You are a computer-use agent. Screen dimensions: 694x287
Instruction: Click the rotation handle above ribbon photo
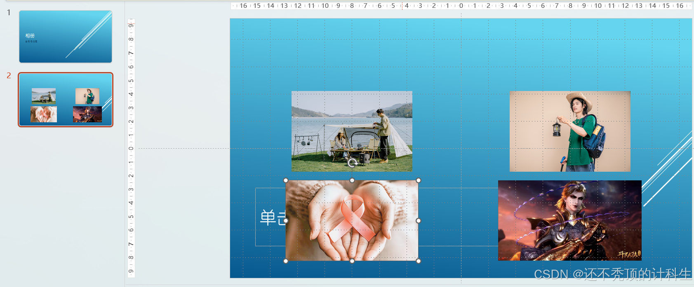[x=352, y=163]
